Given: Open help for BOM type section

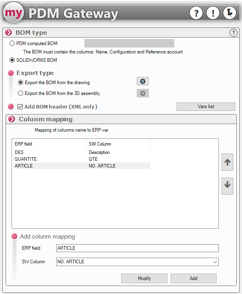Looking at the screenshot, I should 234,33.
